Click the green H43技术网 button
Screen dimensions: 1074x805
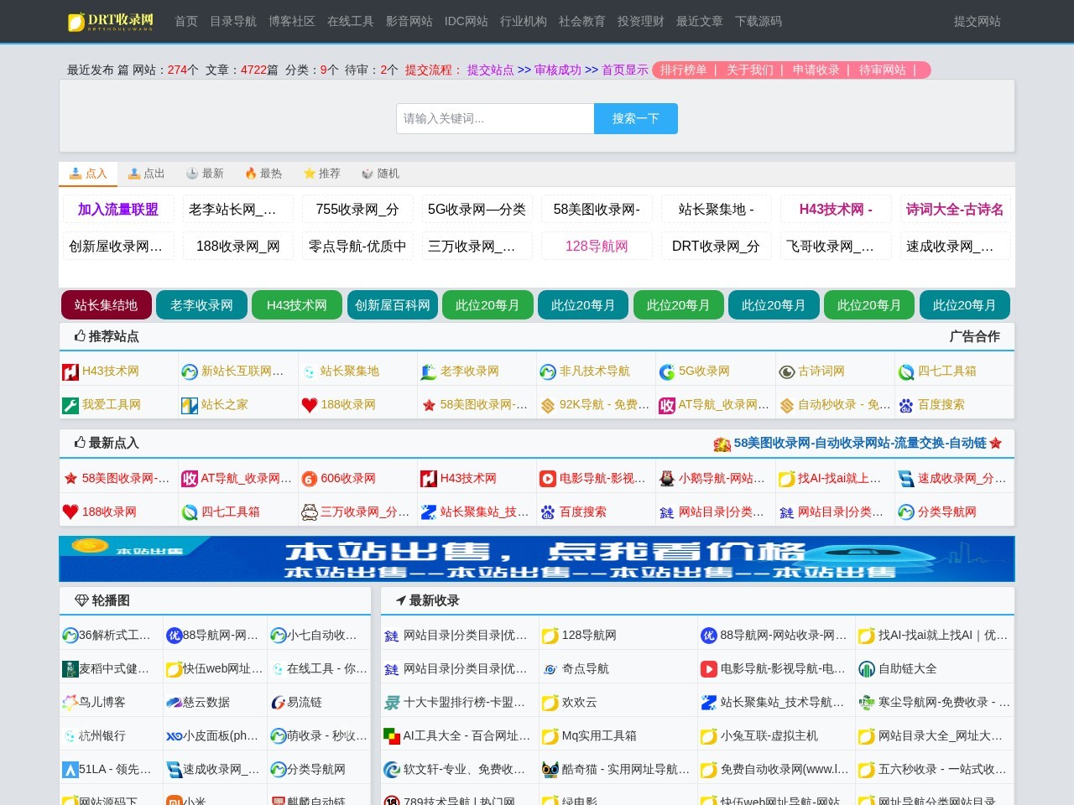pos(297,305)
